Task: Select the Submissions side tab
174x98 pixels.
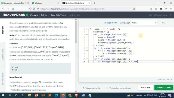Action: [x=3, y=54]
